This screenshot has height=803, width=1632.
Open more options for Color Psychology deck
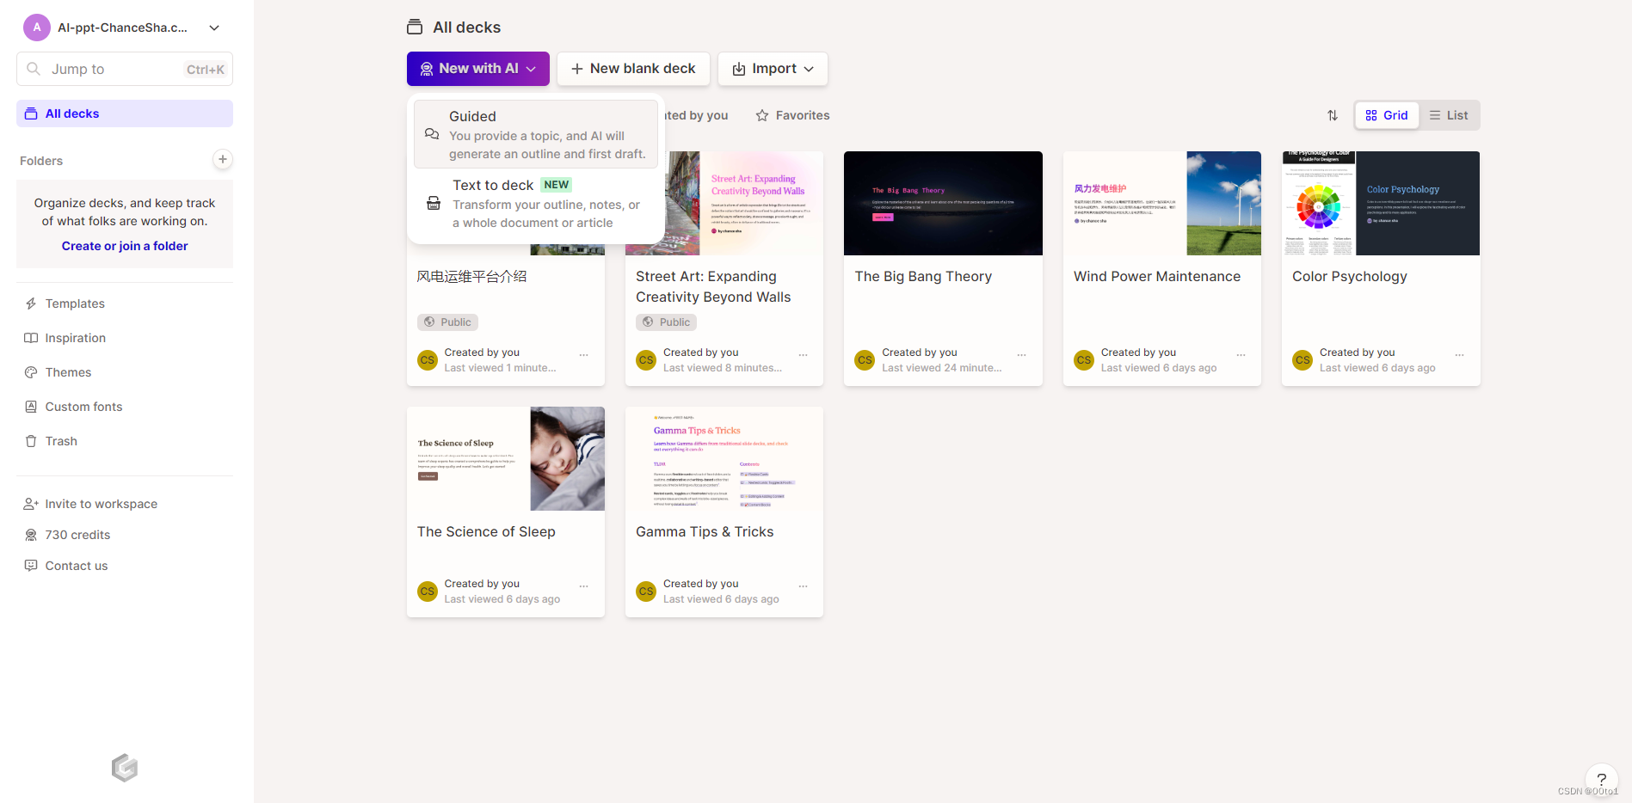pyautogui.click(x=1460, y=354)
